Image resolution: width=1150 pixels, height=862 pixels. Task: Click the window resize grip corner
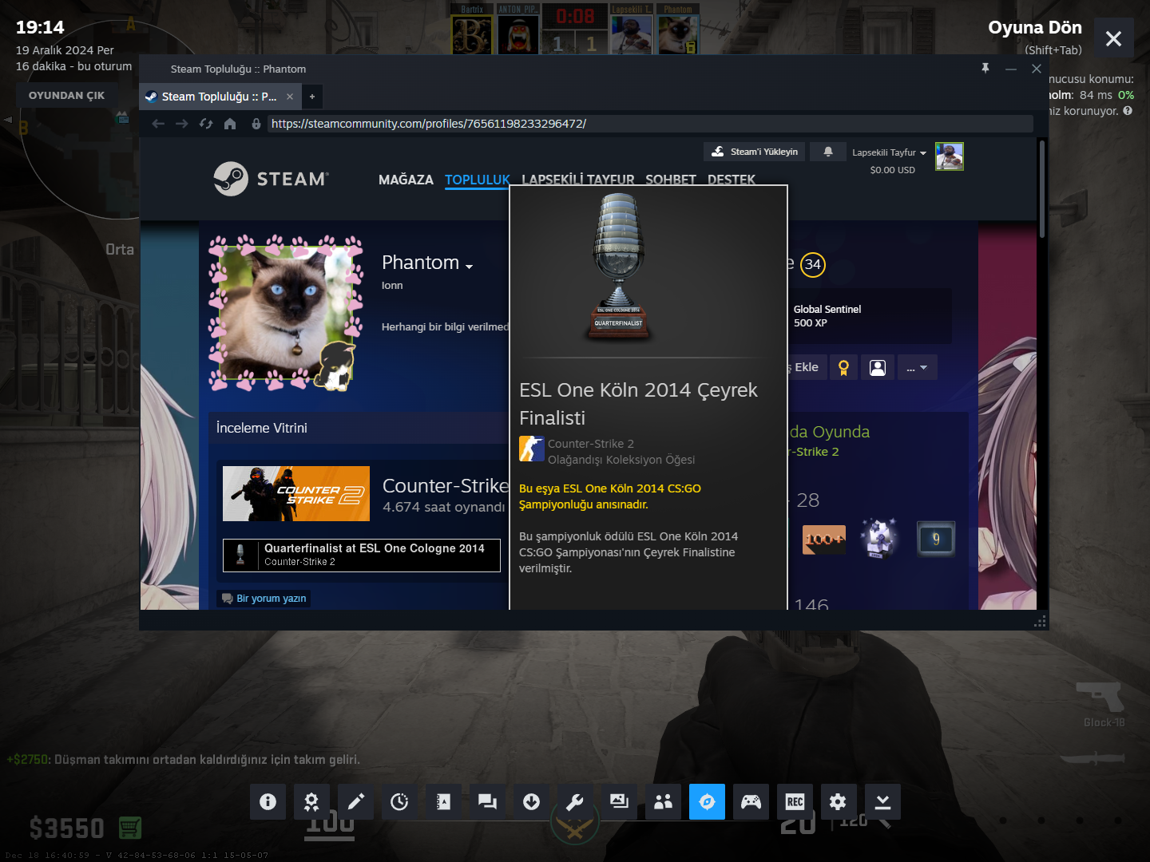[x=1040, y=621]
